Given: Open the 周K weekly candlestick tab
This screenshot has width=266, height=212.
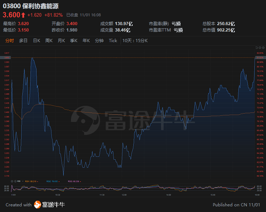Looking at the screenshot, I should point(49,41).
